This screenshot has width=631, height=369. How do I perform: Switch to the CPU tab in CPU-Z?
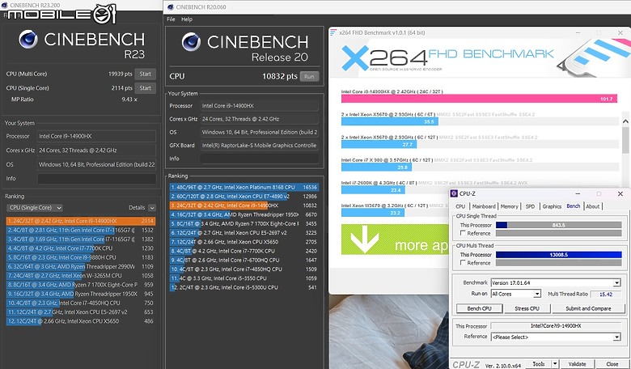(460, 206)
